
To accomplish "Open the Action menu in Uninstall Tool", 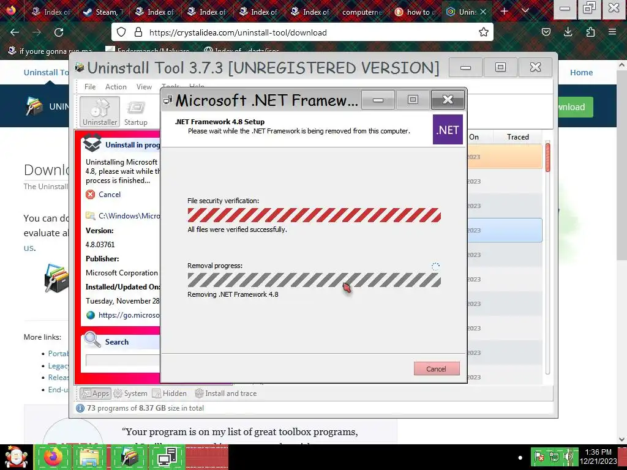I will coord(116,87).
